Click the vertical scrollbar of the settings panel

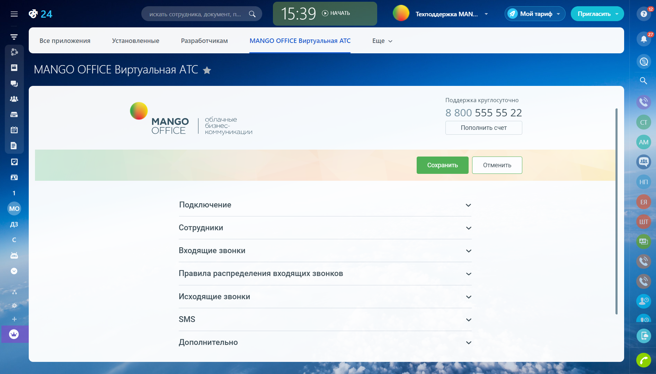[617, 211]
